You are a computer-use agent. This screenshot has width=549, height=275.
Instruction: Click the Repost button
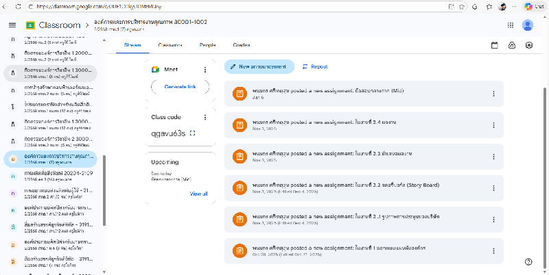pos(315,66)
